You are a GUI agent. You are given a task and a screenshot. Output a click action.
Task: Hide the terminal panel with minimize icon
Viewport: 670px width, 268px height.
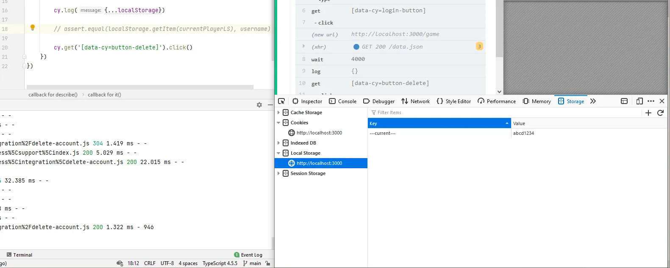pyautogui.click(x=270, y=105)
